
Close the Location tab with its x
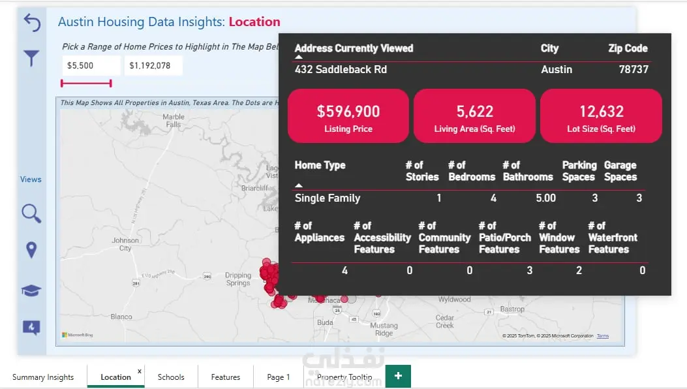click(139, 371)
